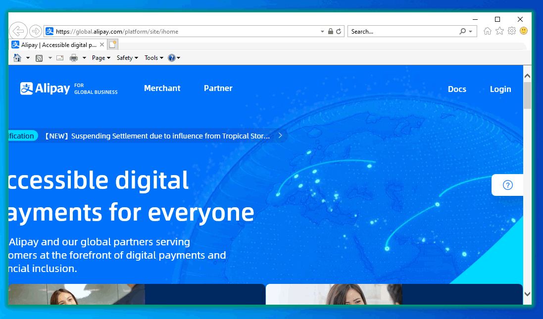The image size is (543, 319).
Task: Click the left woman photo card
Action: click(x=77, y=294)
